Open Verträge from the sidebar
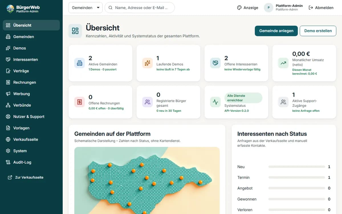Image resolution: width=342 pixels, height=214 pixels. [x=31, y=71]
